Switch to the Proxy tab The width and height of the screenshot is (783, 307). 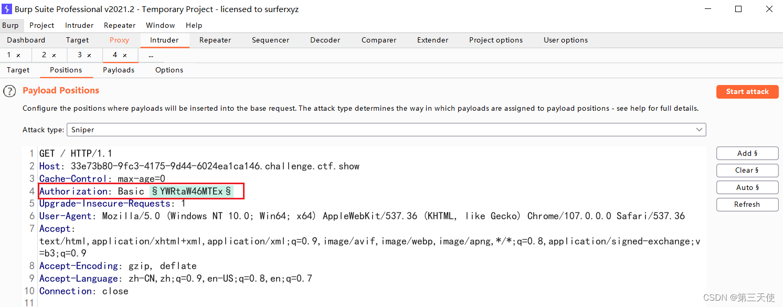(x=119, y=40)
